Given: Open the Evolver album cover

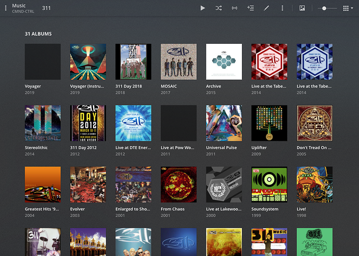Looking at the screenshot, I should (x=88, y=185).
